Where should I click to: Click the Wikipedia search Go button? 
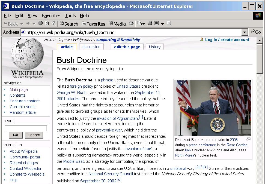click(x=16, y=135)
